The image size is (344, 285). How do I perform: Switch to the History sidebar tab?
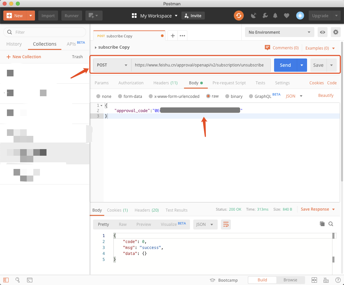(14, 44)
